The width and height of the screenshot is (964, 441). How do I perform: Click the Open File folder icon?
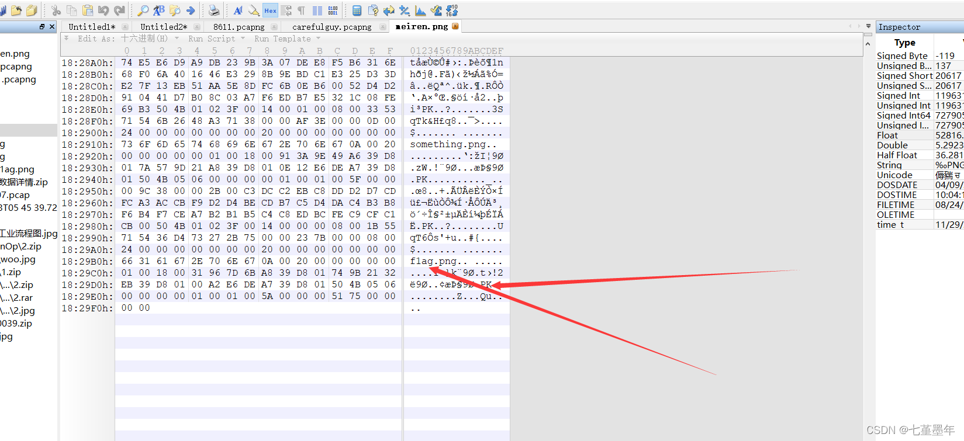tap(16, 11)
